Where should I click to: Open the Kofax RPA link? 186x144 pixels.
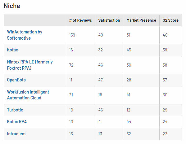click(x=17, y=122)
